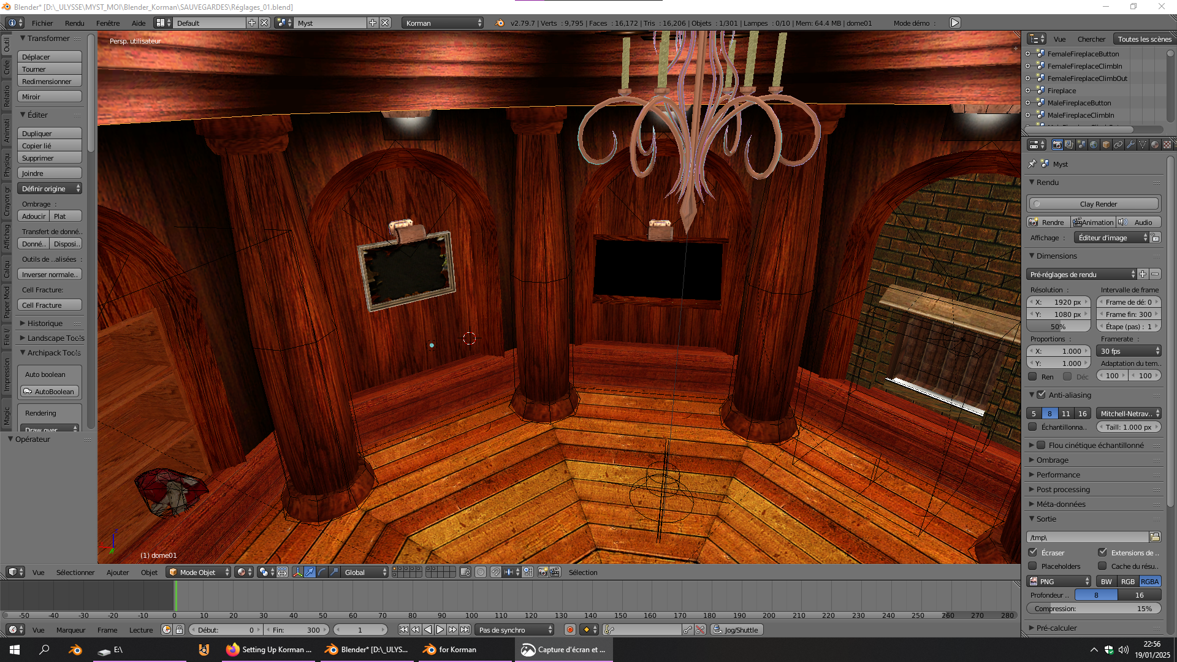Click the Inverser normale button
1177x662 pixels.
click(x=50, y=274)
